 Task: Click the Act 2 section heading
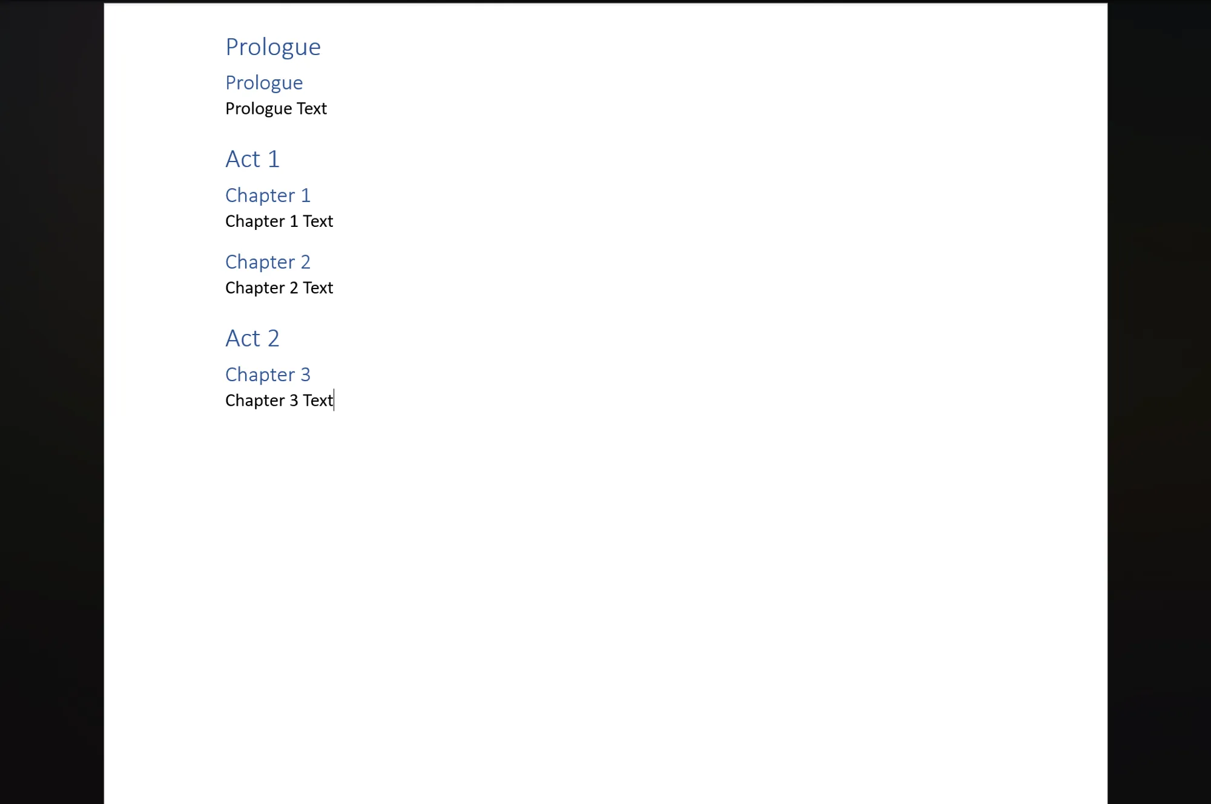click(252, 338)
